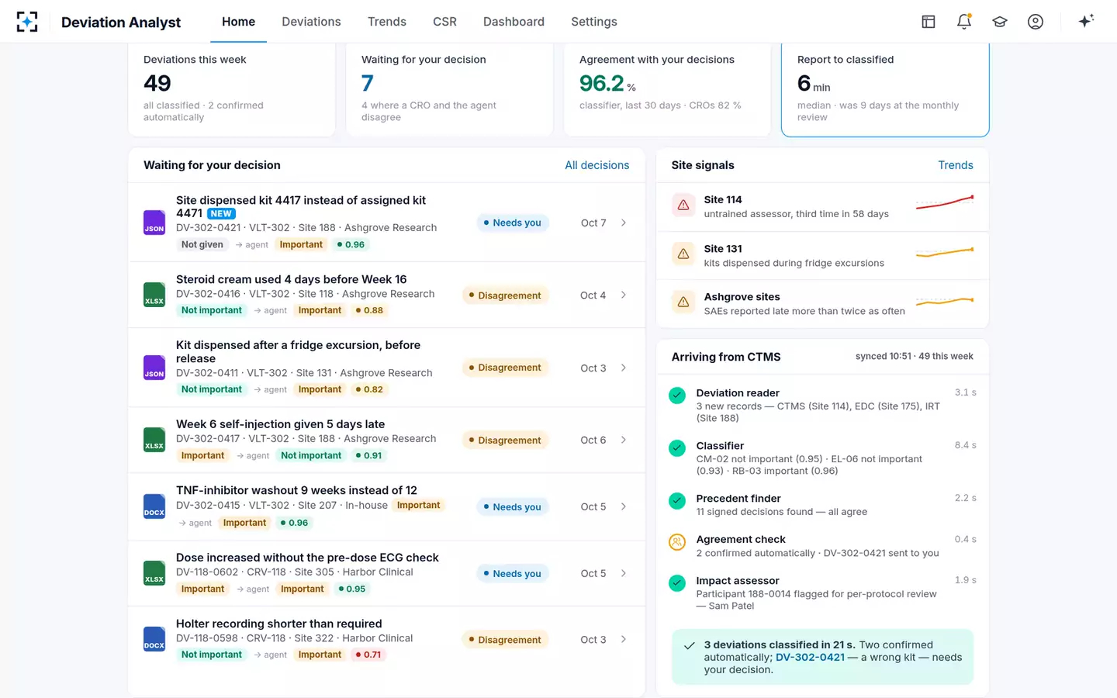The height and width of the screenshot is (698, 1117).
Task: Click the Precedent finder green check icon
Action: pyautogui.click(x=677, y=500)
